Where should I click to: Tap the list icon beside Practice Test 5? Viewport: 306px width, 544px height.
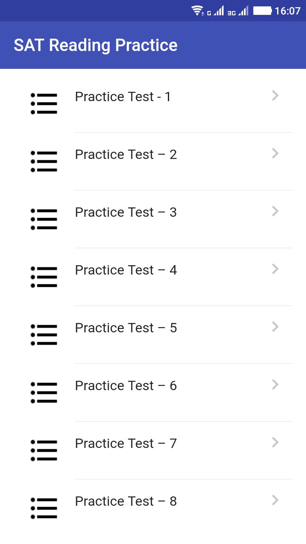44,335
